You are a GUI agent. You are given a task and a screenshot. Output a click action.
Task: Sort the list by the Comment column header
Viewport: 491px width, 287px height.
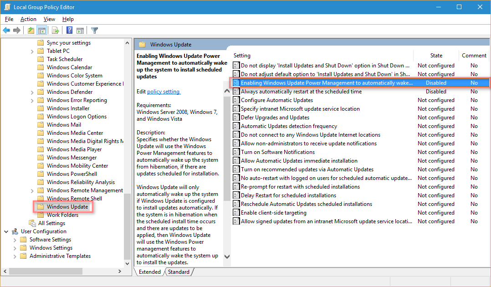(x=474, y=56)
